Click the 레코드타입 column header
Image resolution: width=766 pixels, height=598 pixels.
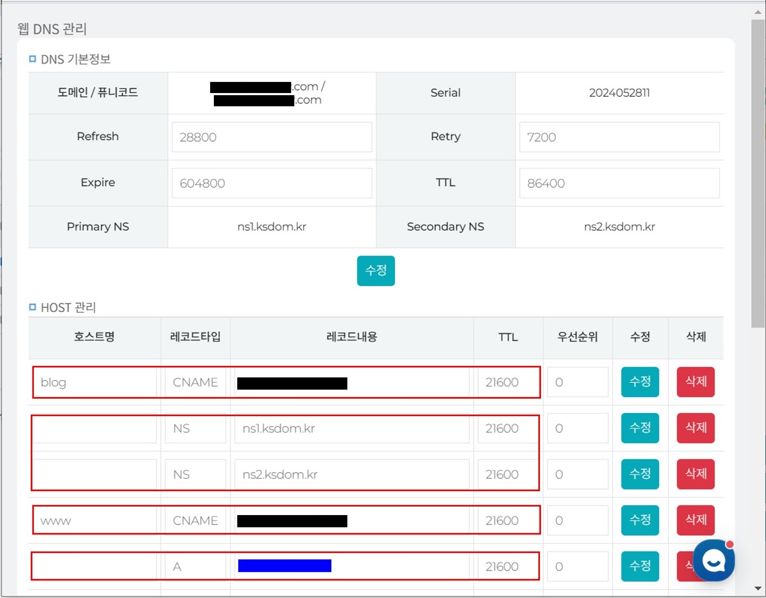195,336
